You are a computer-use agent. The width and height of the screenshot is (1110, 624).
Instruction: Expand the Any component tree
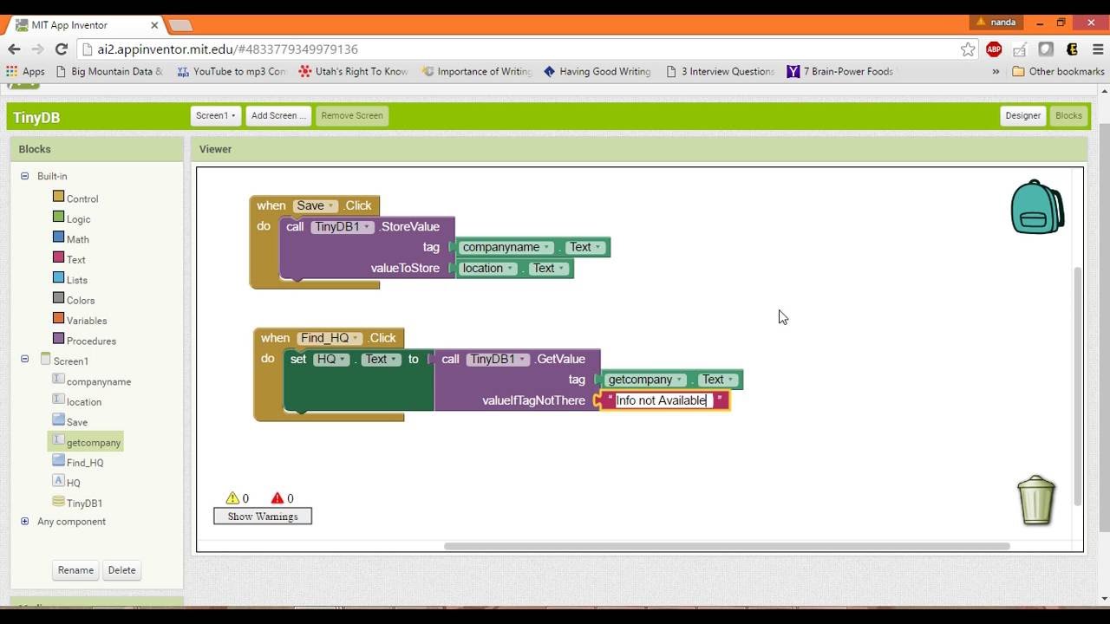[24, 521]
